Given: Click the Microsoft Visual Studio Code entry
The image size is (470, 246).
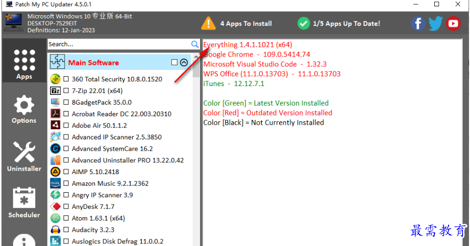Looking at the screenshot, I should (x=265, y=64).
